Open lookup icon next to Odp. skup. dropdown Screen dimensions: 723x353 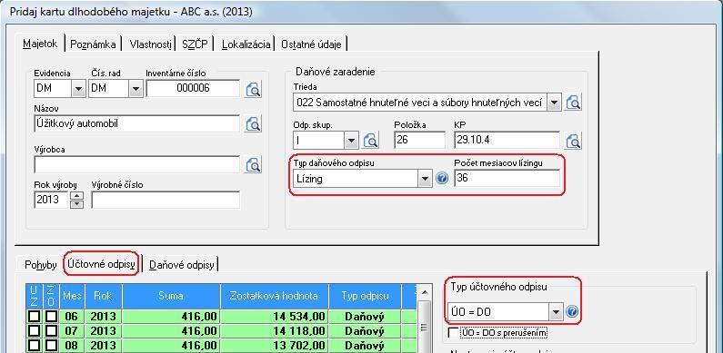370,141
